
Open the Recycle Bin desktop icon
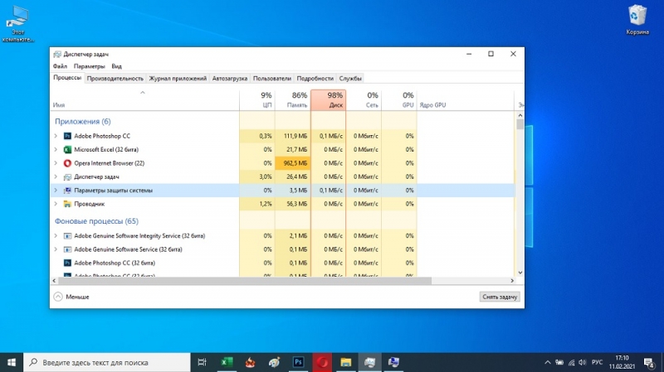(x=637, y=20)
